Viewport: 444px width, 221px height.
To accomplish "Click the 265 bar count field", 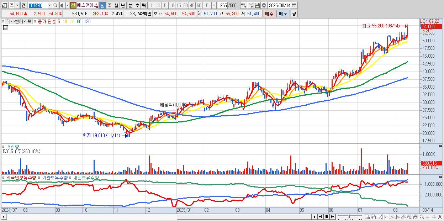I will coord(223,5).
